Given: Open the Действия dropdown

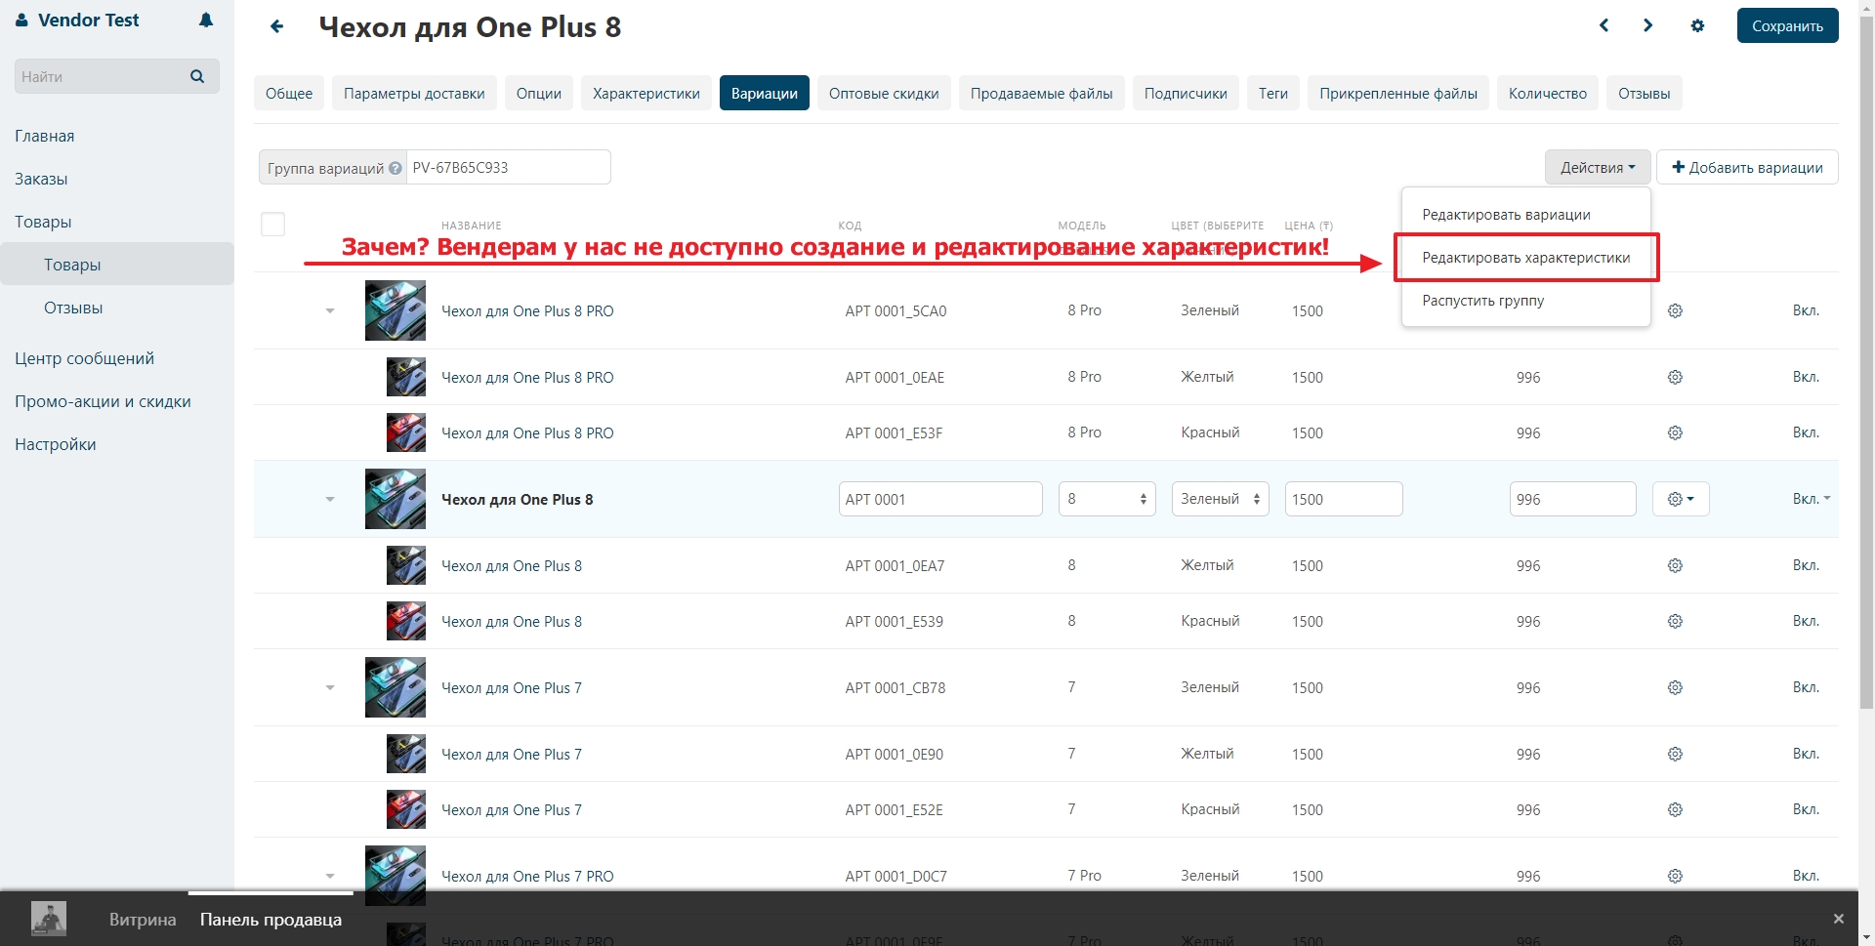Looking at the screenshot, I should coord(1598,167).
